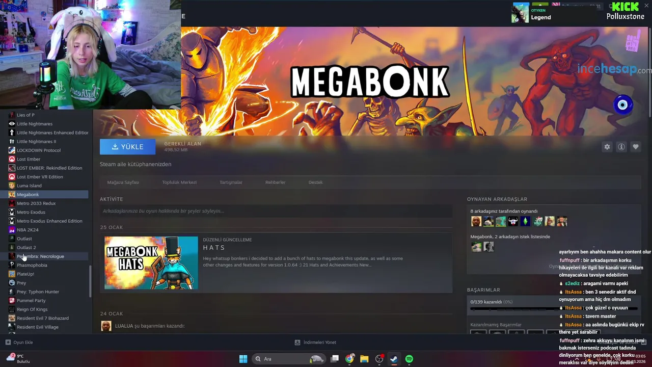Click the BAŞARIMLAR section heading
652x367 pixels.
[x=483, y=290]
